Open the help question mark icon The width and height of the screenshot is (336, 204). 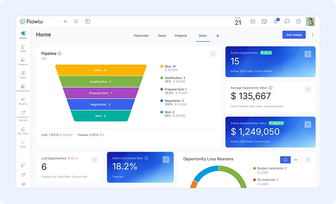298,21
